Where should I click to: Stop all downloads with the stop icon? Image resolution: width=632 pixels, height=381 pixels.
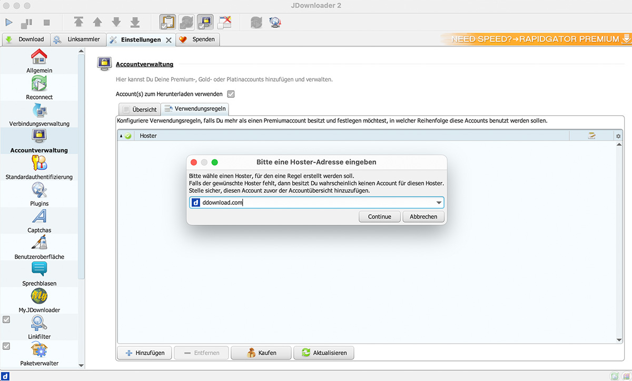click(x=46, y=23)
